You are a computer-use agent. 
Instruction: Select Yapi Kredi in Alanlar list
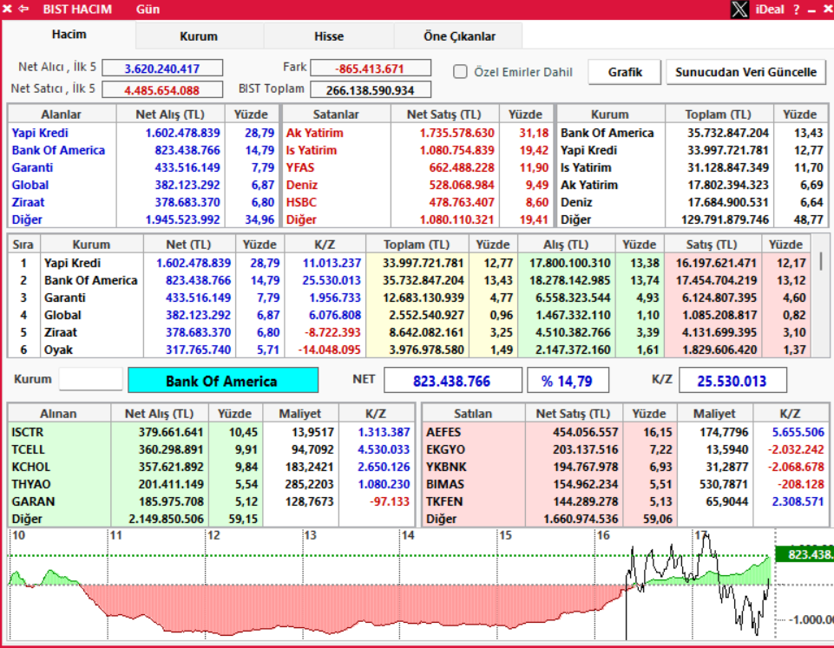coord(40,133)
